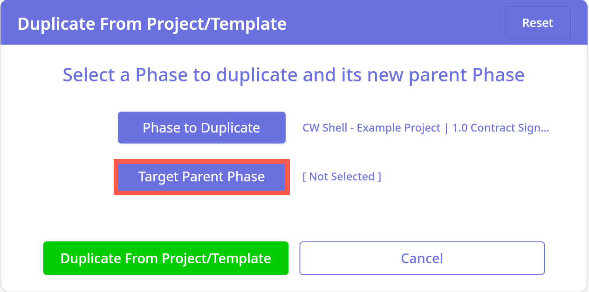Viewport: 589px width, 292px height.
Task: Click the selected phase text "CW Shell - Example Project"
Action: (x=371, y=128)
